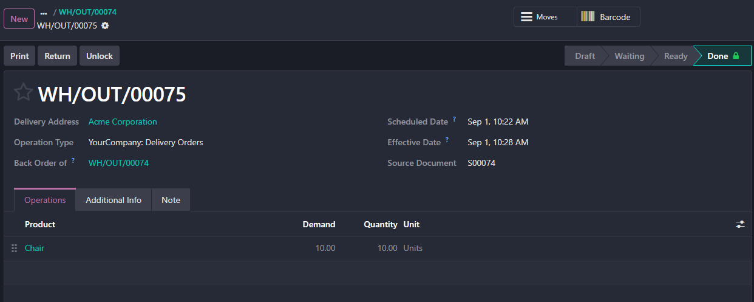Click the Print button
Viewport: 754px width, 302px height.
tap(19, 56)
